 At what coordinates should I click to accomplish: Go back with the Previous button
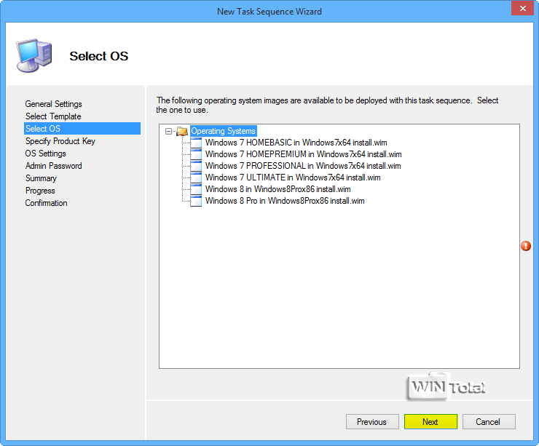[371, 422]
